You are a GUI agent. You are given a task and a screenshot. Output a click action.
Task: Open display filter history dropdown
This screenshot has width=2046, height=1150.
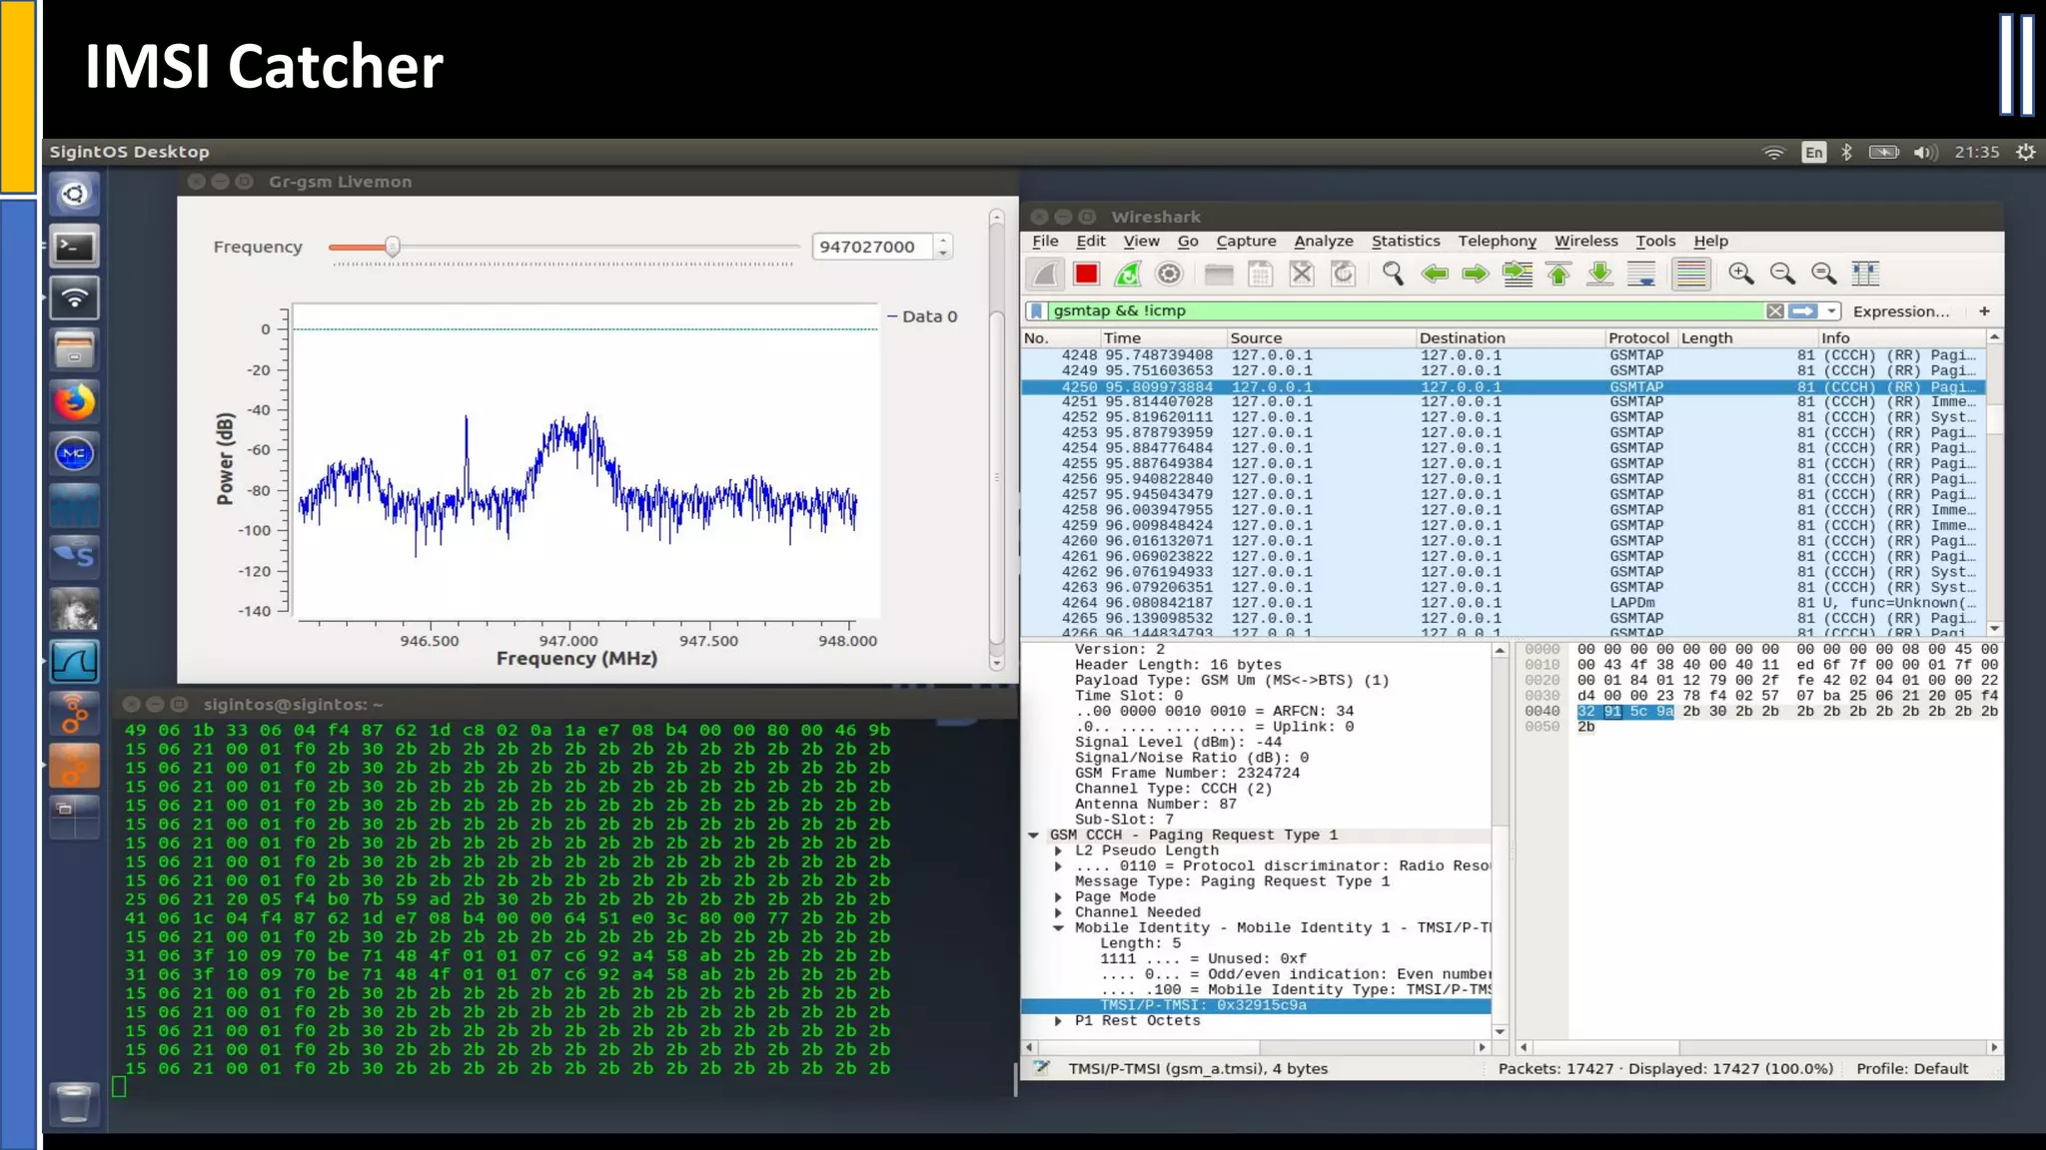(1831, 311)
